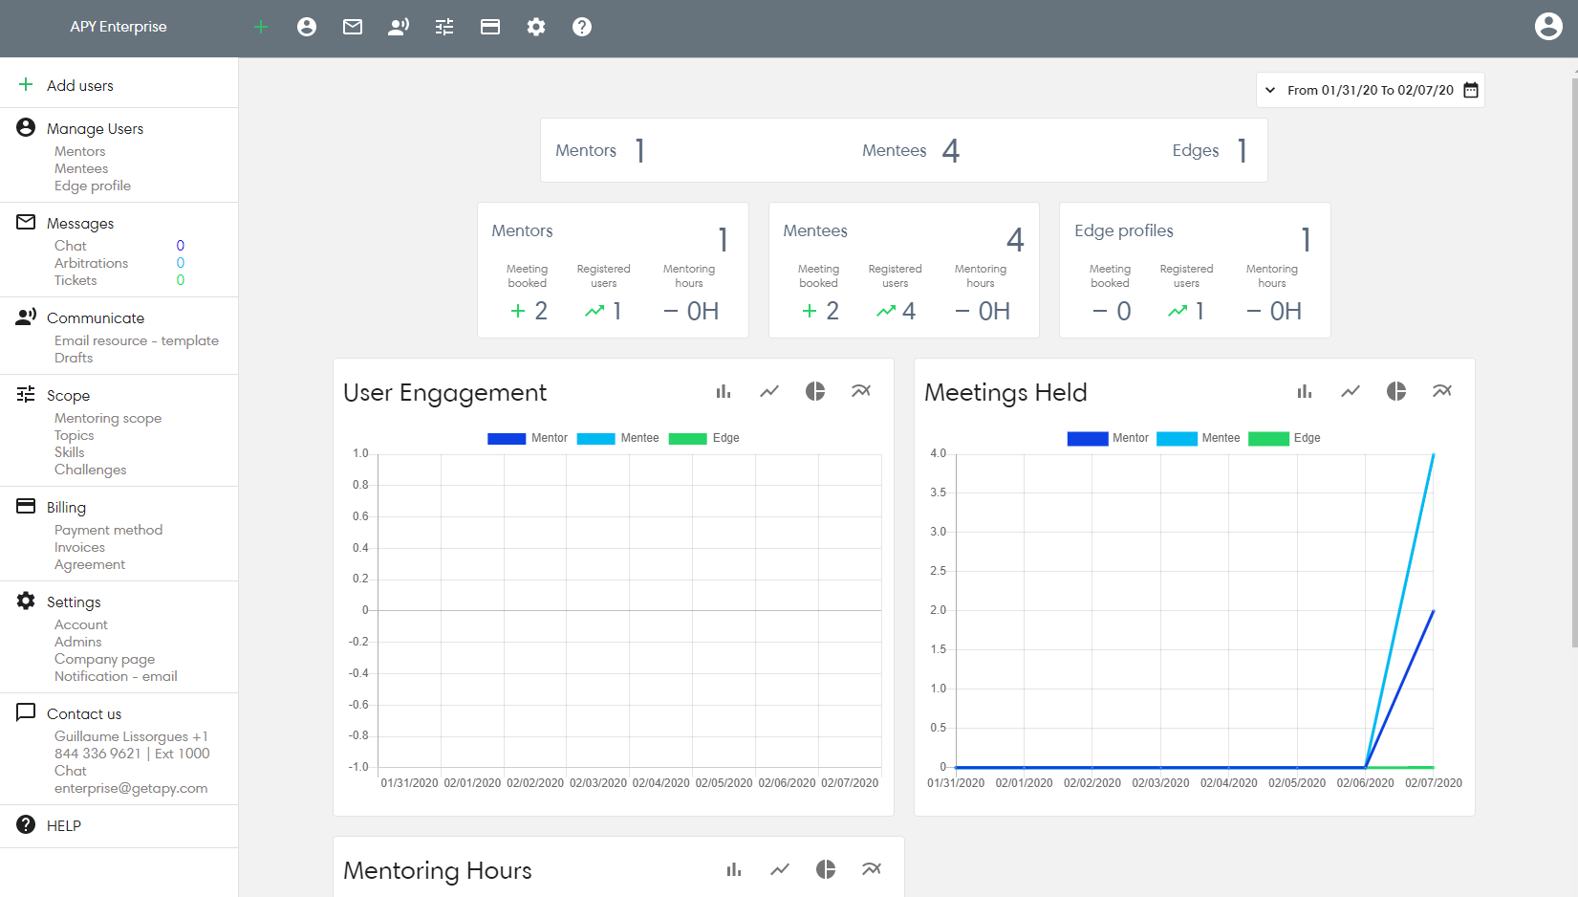This screenshot has height=897, width=1578.
Task: Open Mentors under Manage Users
Action: click(80, 151)
